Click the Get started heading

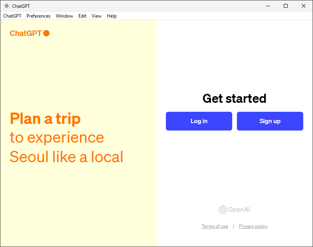click(x=234, y=98)
